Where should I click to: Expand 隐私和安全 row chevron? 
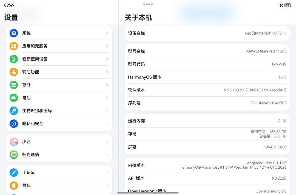(x=107, y=124)
